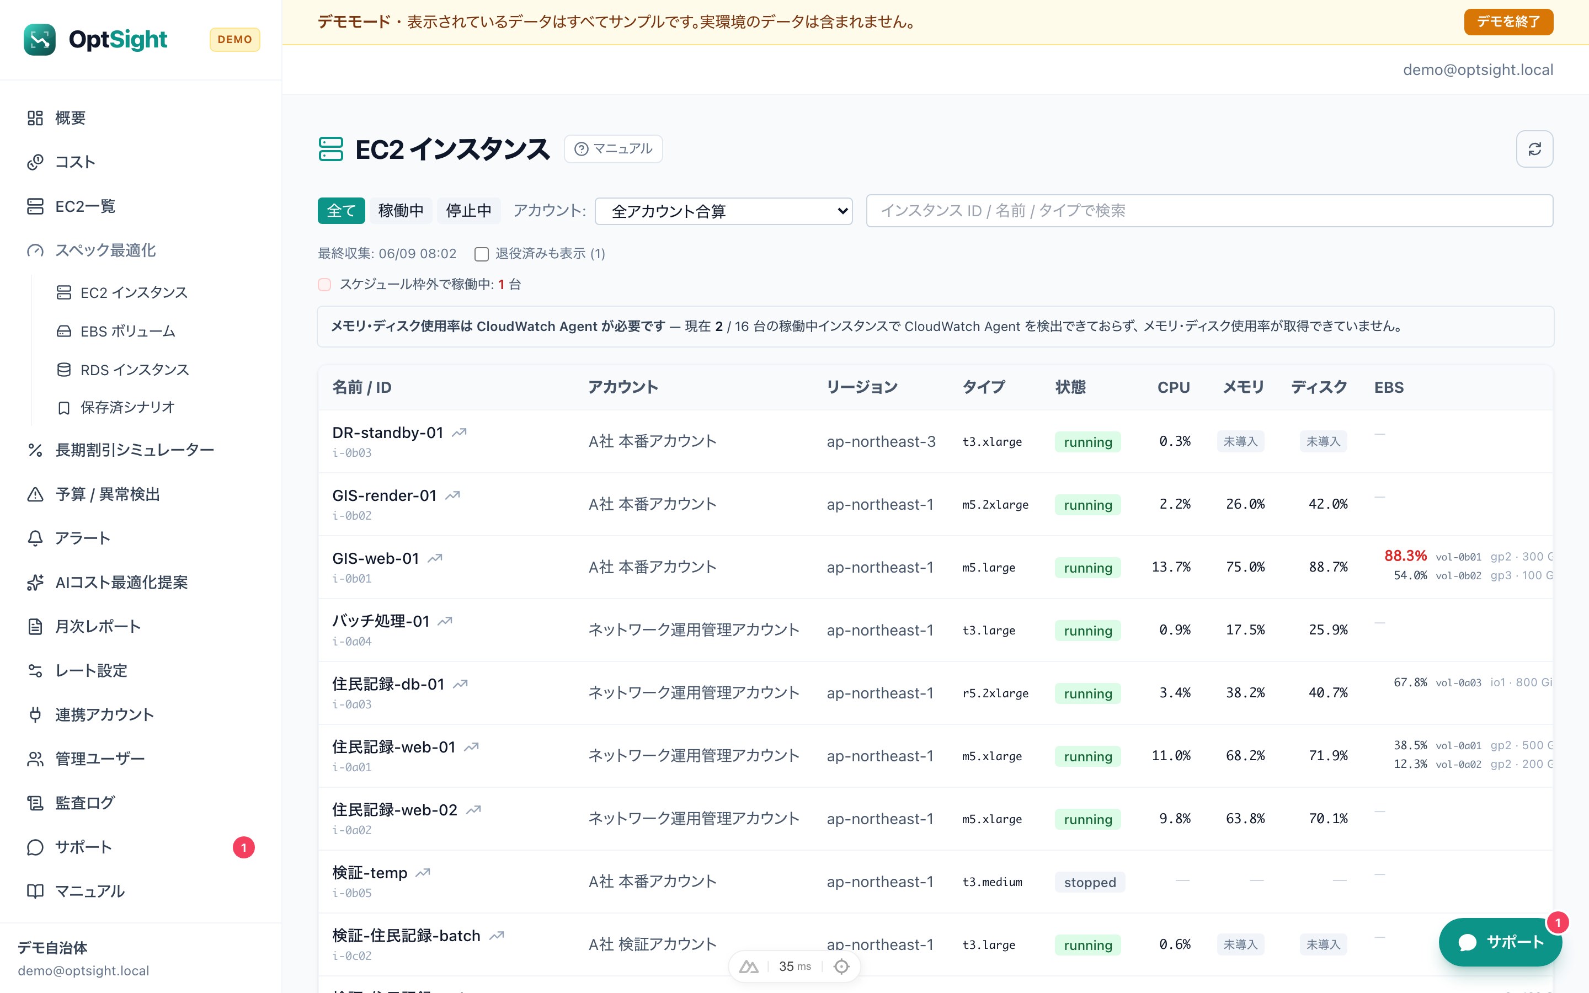Sort by 名前 / ID column header

pos(362,387)
